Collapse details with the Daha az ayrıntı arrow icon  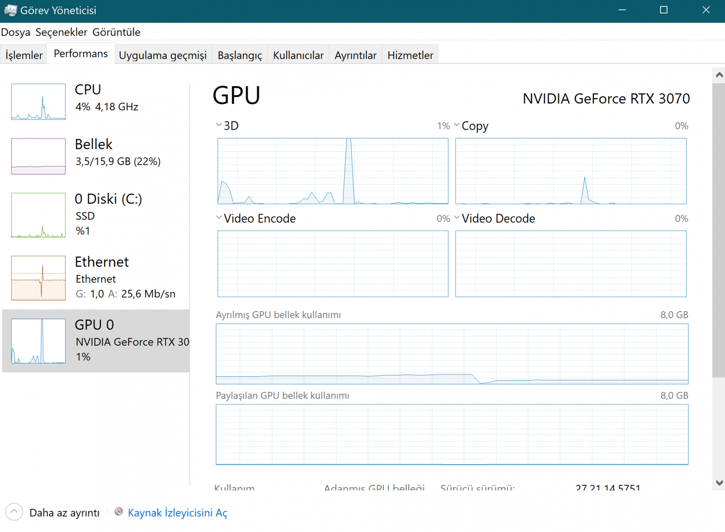pyautogui.click(x=14, y=512)
